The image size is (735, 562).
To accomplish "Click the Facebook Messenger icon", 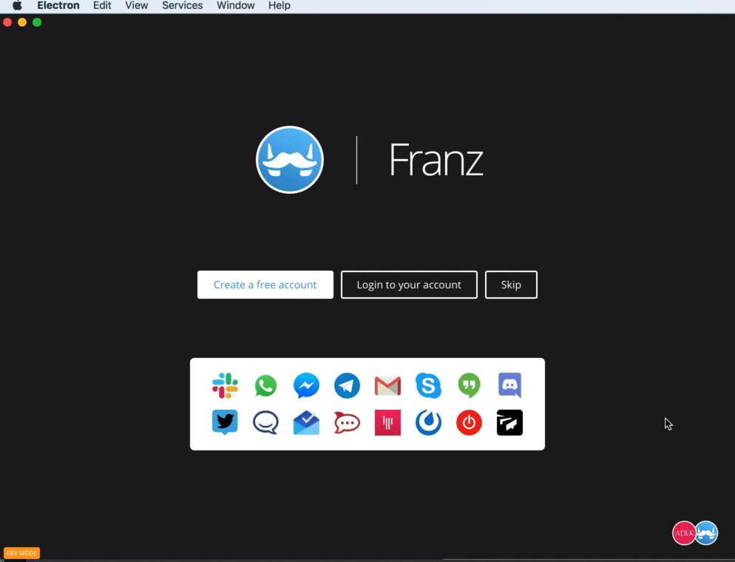I will pos(307,386).
